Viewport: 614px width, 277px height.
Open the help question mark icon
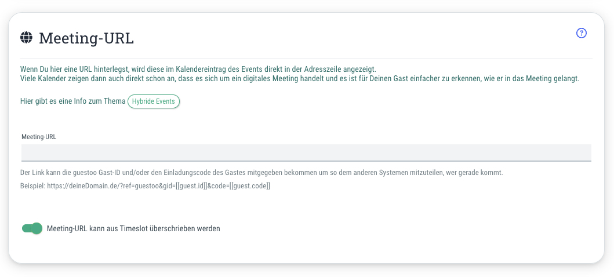pyautogui.click(x=582, y=33)
